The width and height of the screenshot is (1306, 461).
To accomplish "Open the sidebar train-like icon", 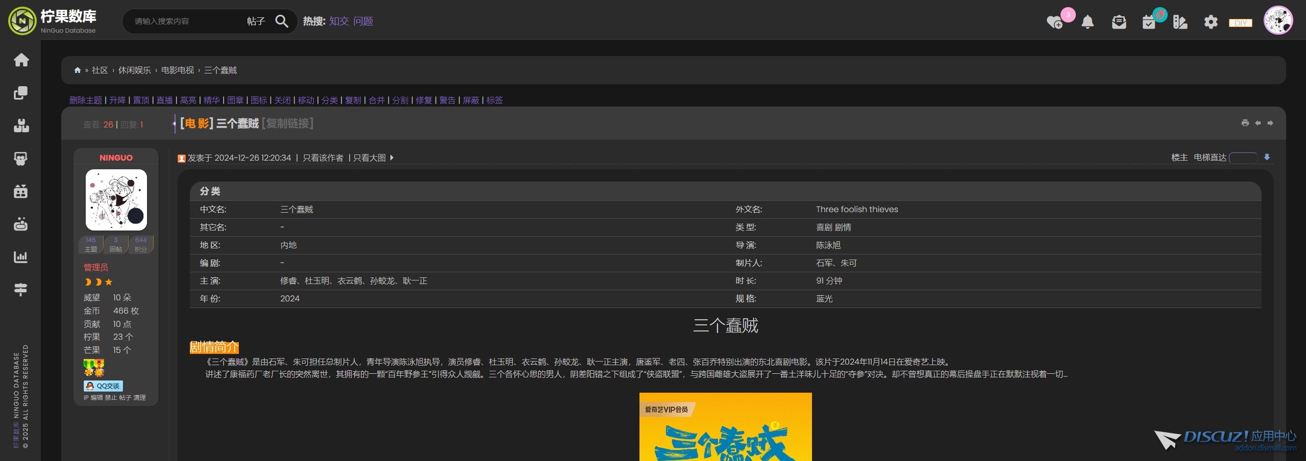I will tap(21, 159).
